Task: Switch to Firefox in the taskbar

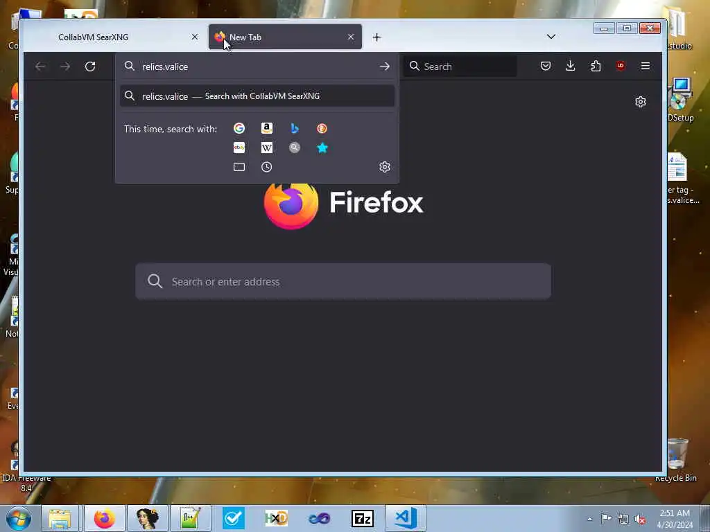Action: (104, 518)
